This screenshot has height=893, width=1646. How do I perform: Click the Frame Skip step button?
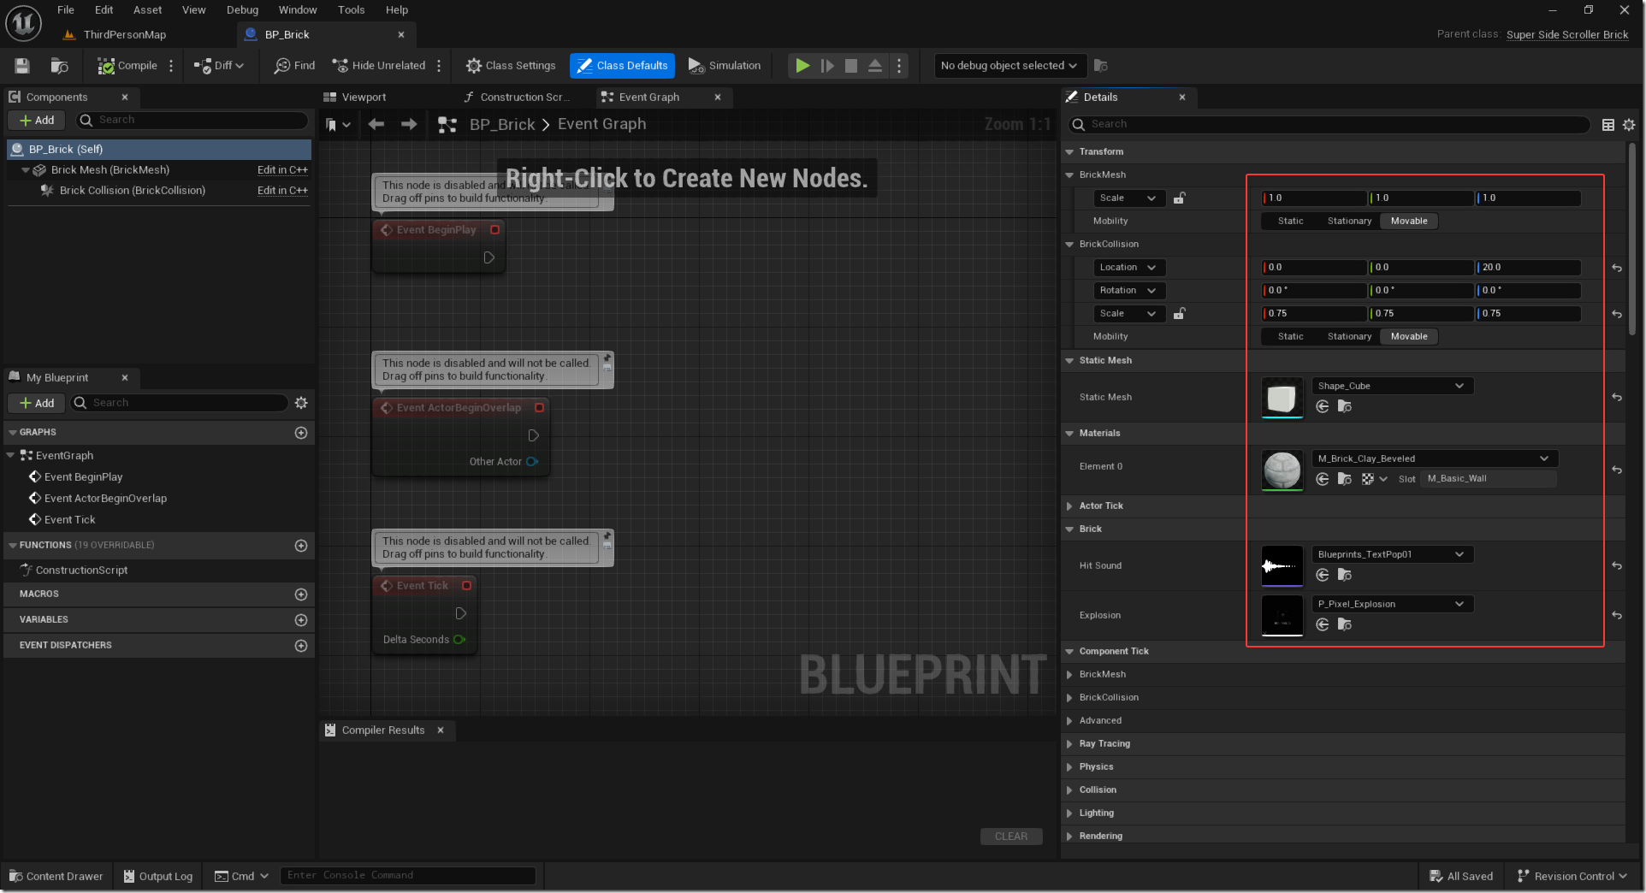(827, 66)
